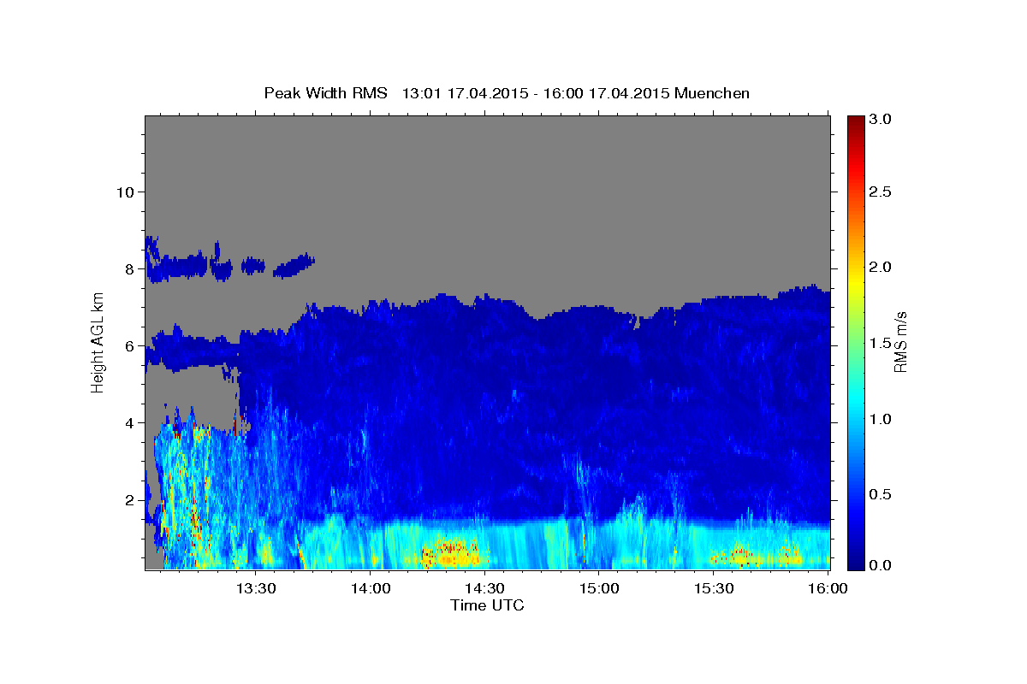Click the colorbar value 0.5

pos(880,494)
